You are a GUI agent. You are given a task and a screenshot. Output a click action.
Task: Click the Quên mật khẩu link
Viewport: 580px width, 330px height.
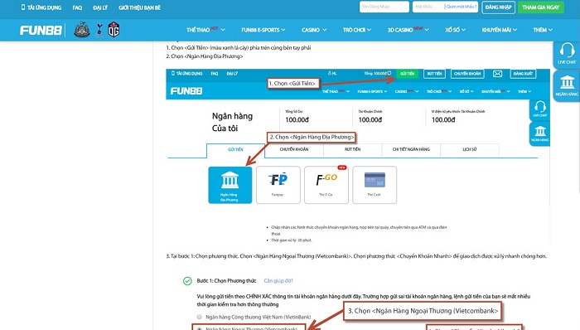[x=462, y=7]
